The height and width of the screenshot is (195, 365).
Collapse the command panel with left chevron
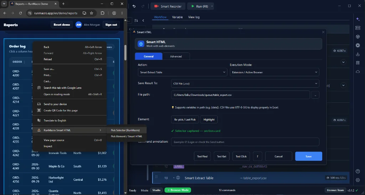143,20
